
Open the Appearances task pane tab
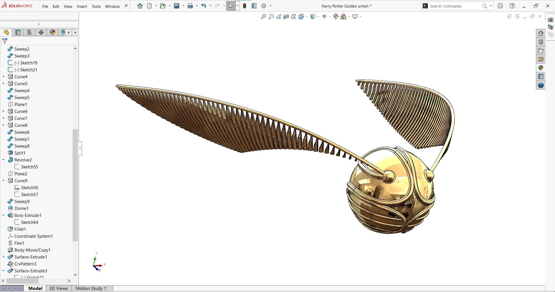point(541,68)
